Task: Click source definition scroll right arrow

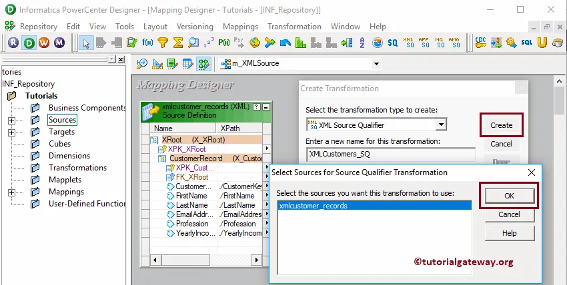Action: pyautogui.click(x=256, y=260)
